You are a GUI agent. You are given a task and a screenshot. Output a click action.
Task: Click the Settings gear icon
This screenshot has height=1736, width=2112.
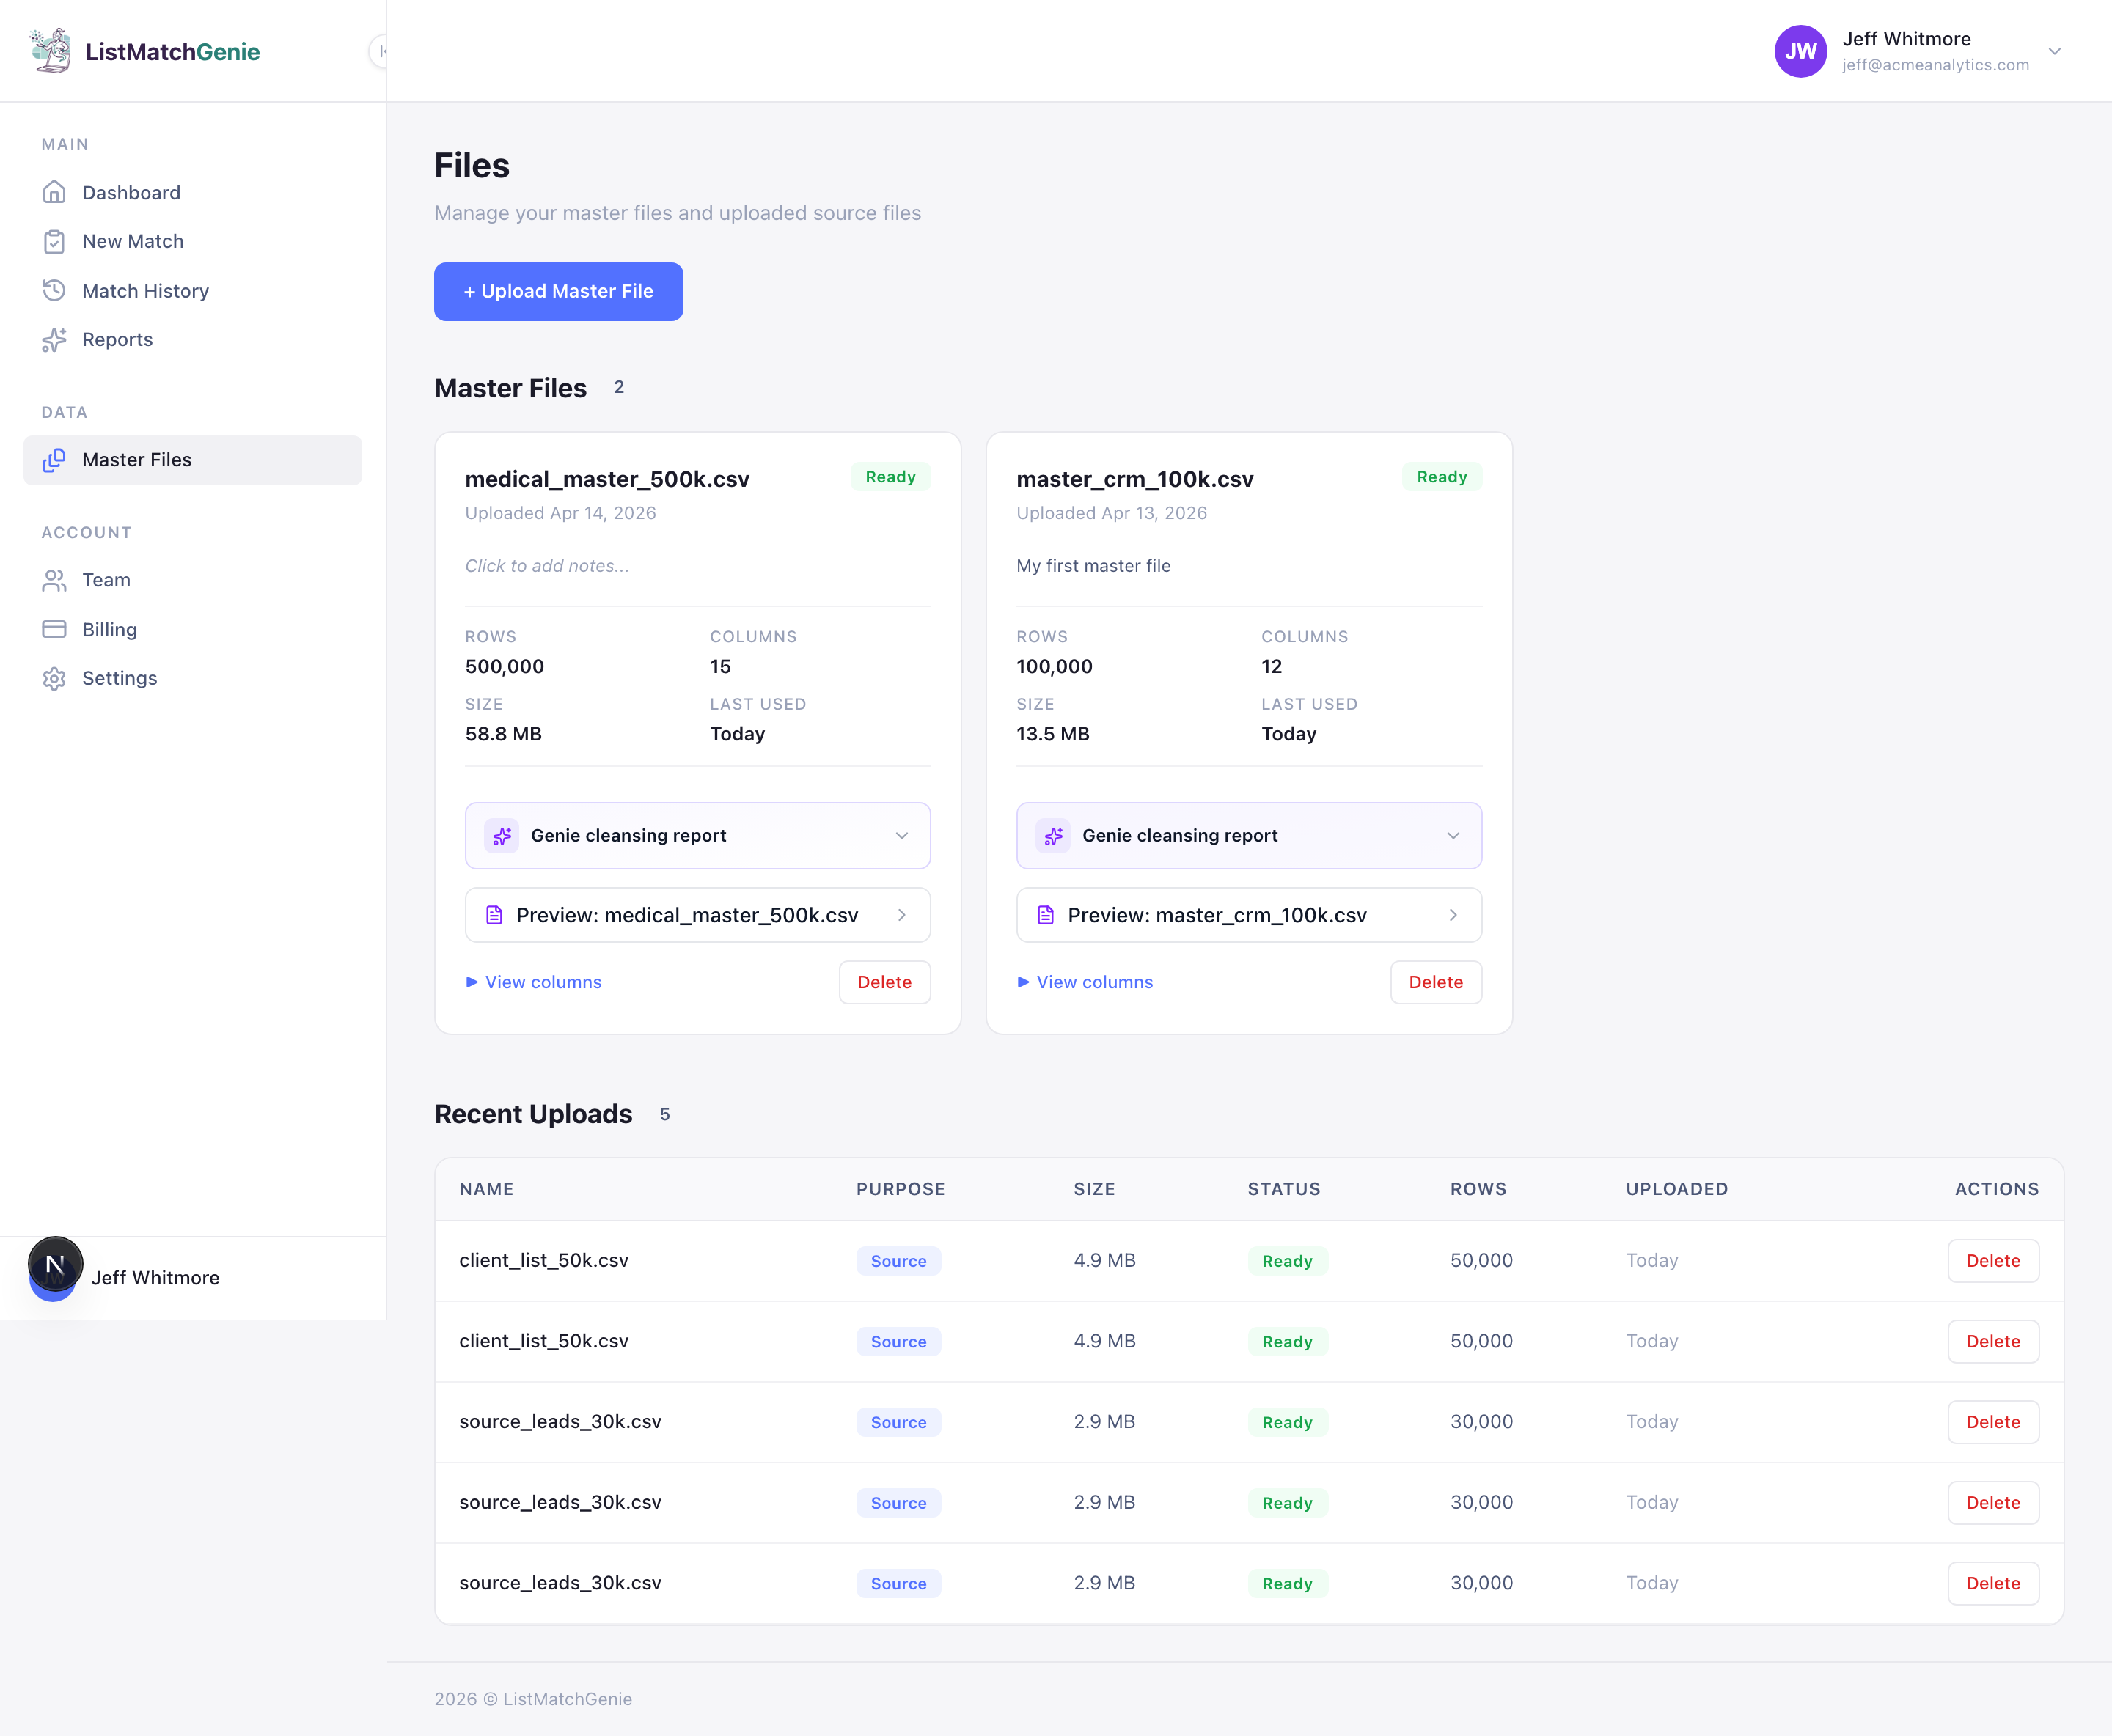[x=54, y=679]
